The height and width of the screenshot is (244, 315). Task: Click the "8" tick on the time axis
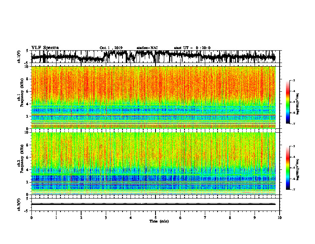(x=230, y=218)
